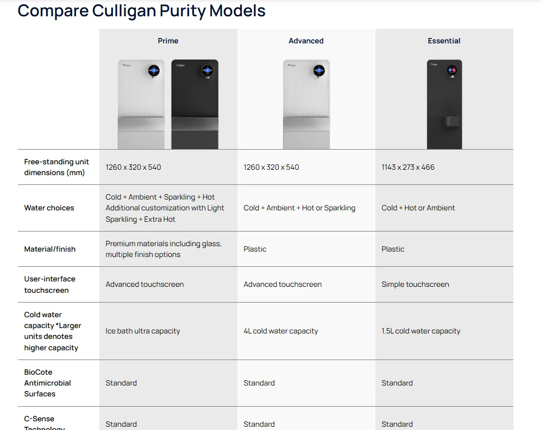Click the Material/finish row label
540x430 pixels.
click(49, 249)
